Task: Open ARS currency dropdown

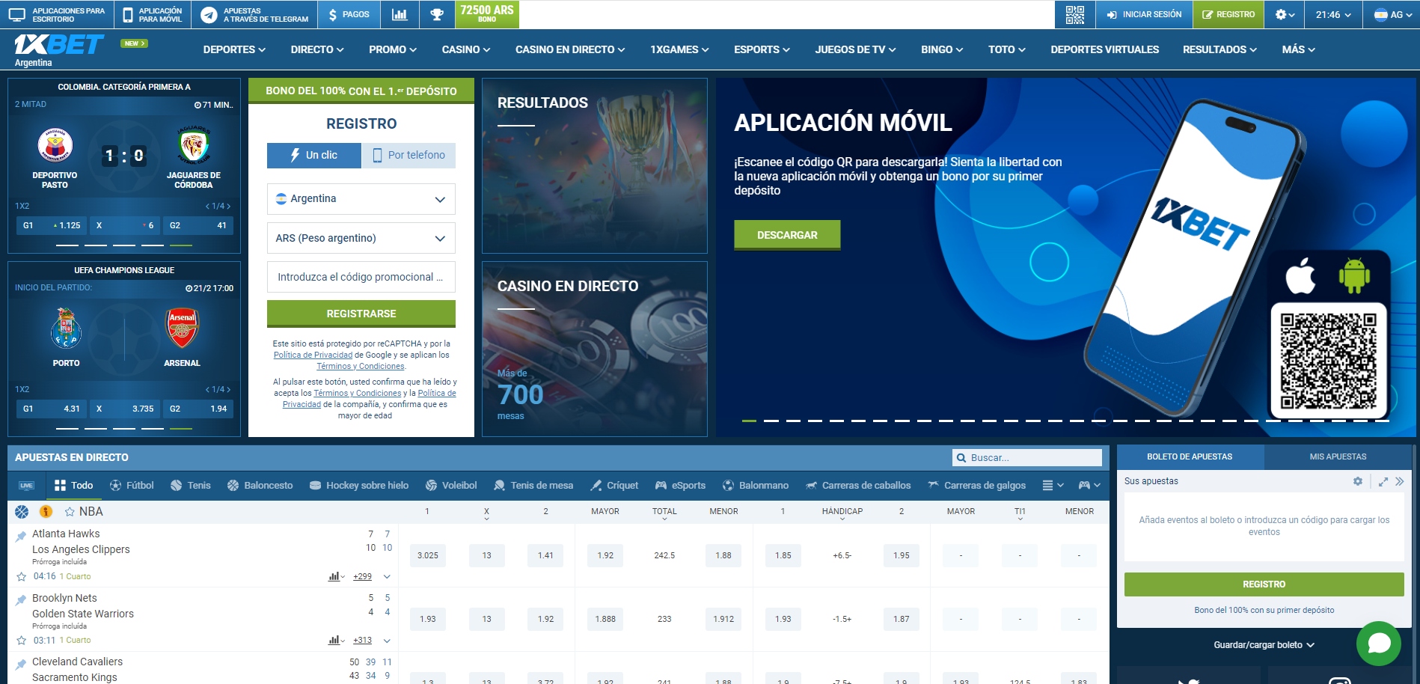Action: coord(361,238)
